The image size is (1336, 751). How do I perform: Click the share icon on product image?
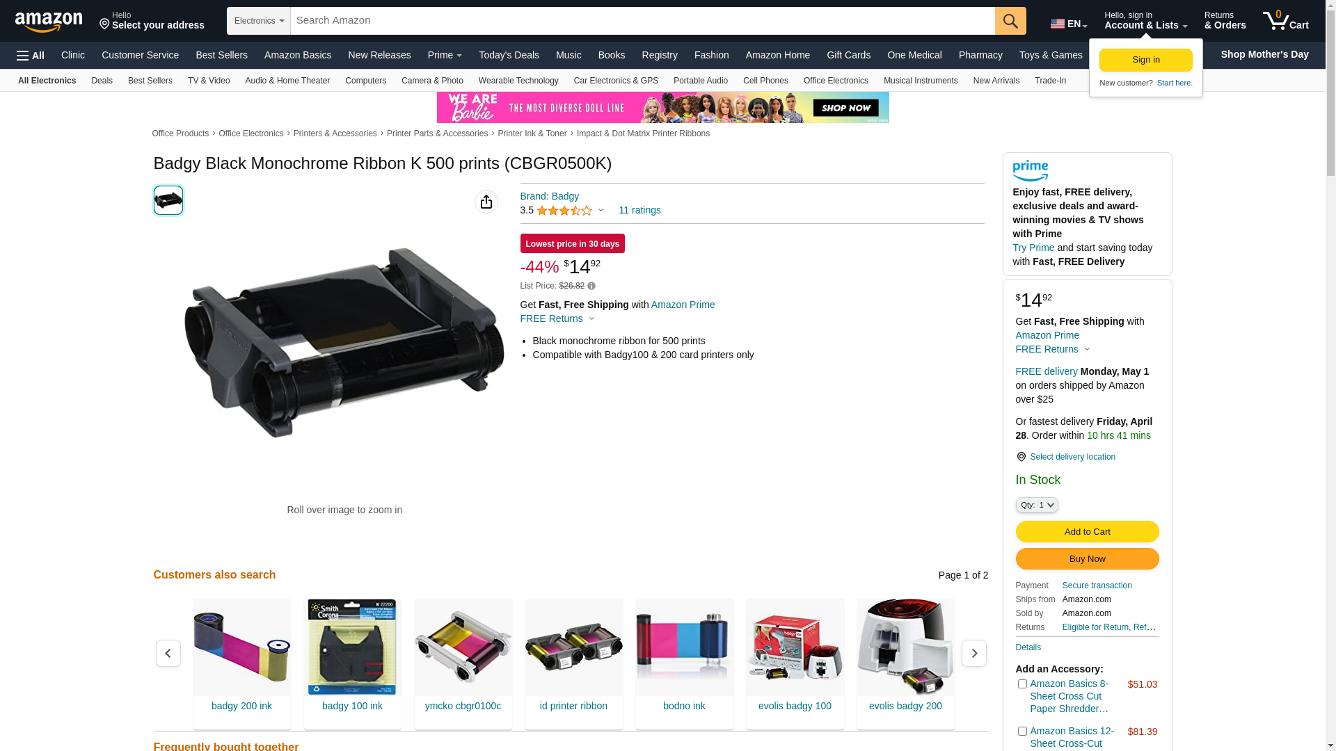tap(486, 202)
